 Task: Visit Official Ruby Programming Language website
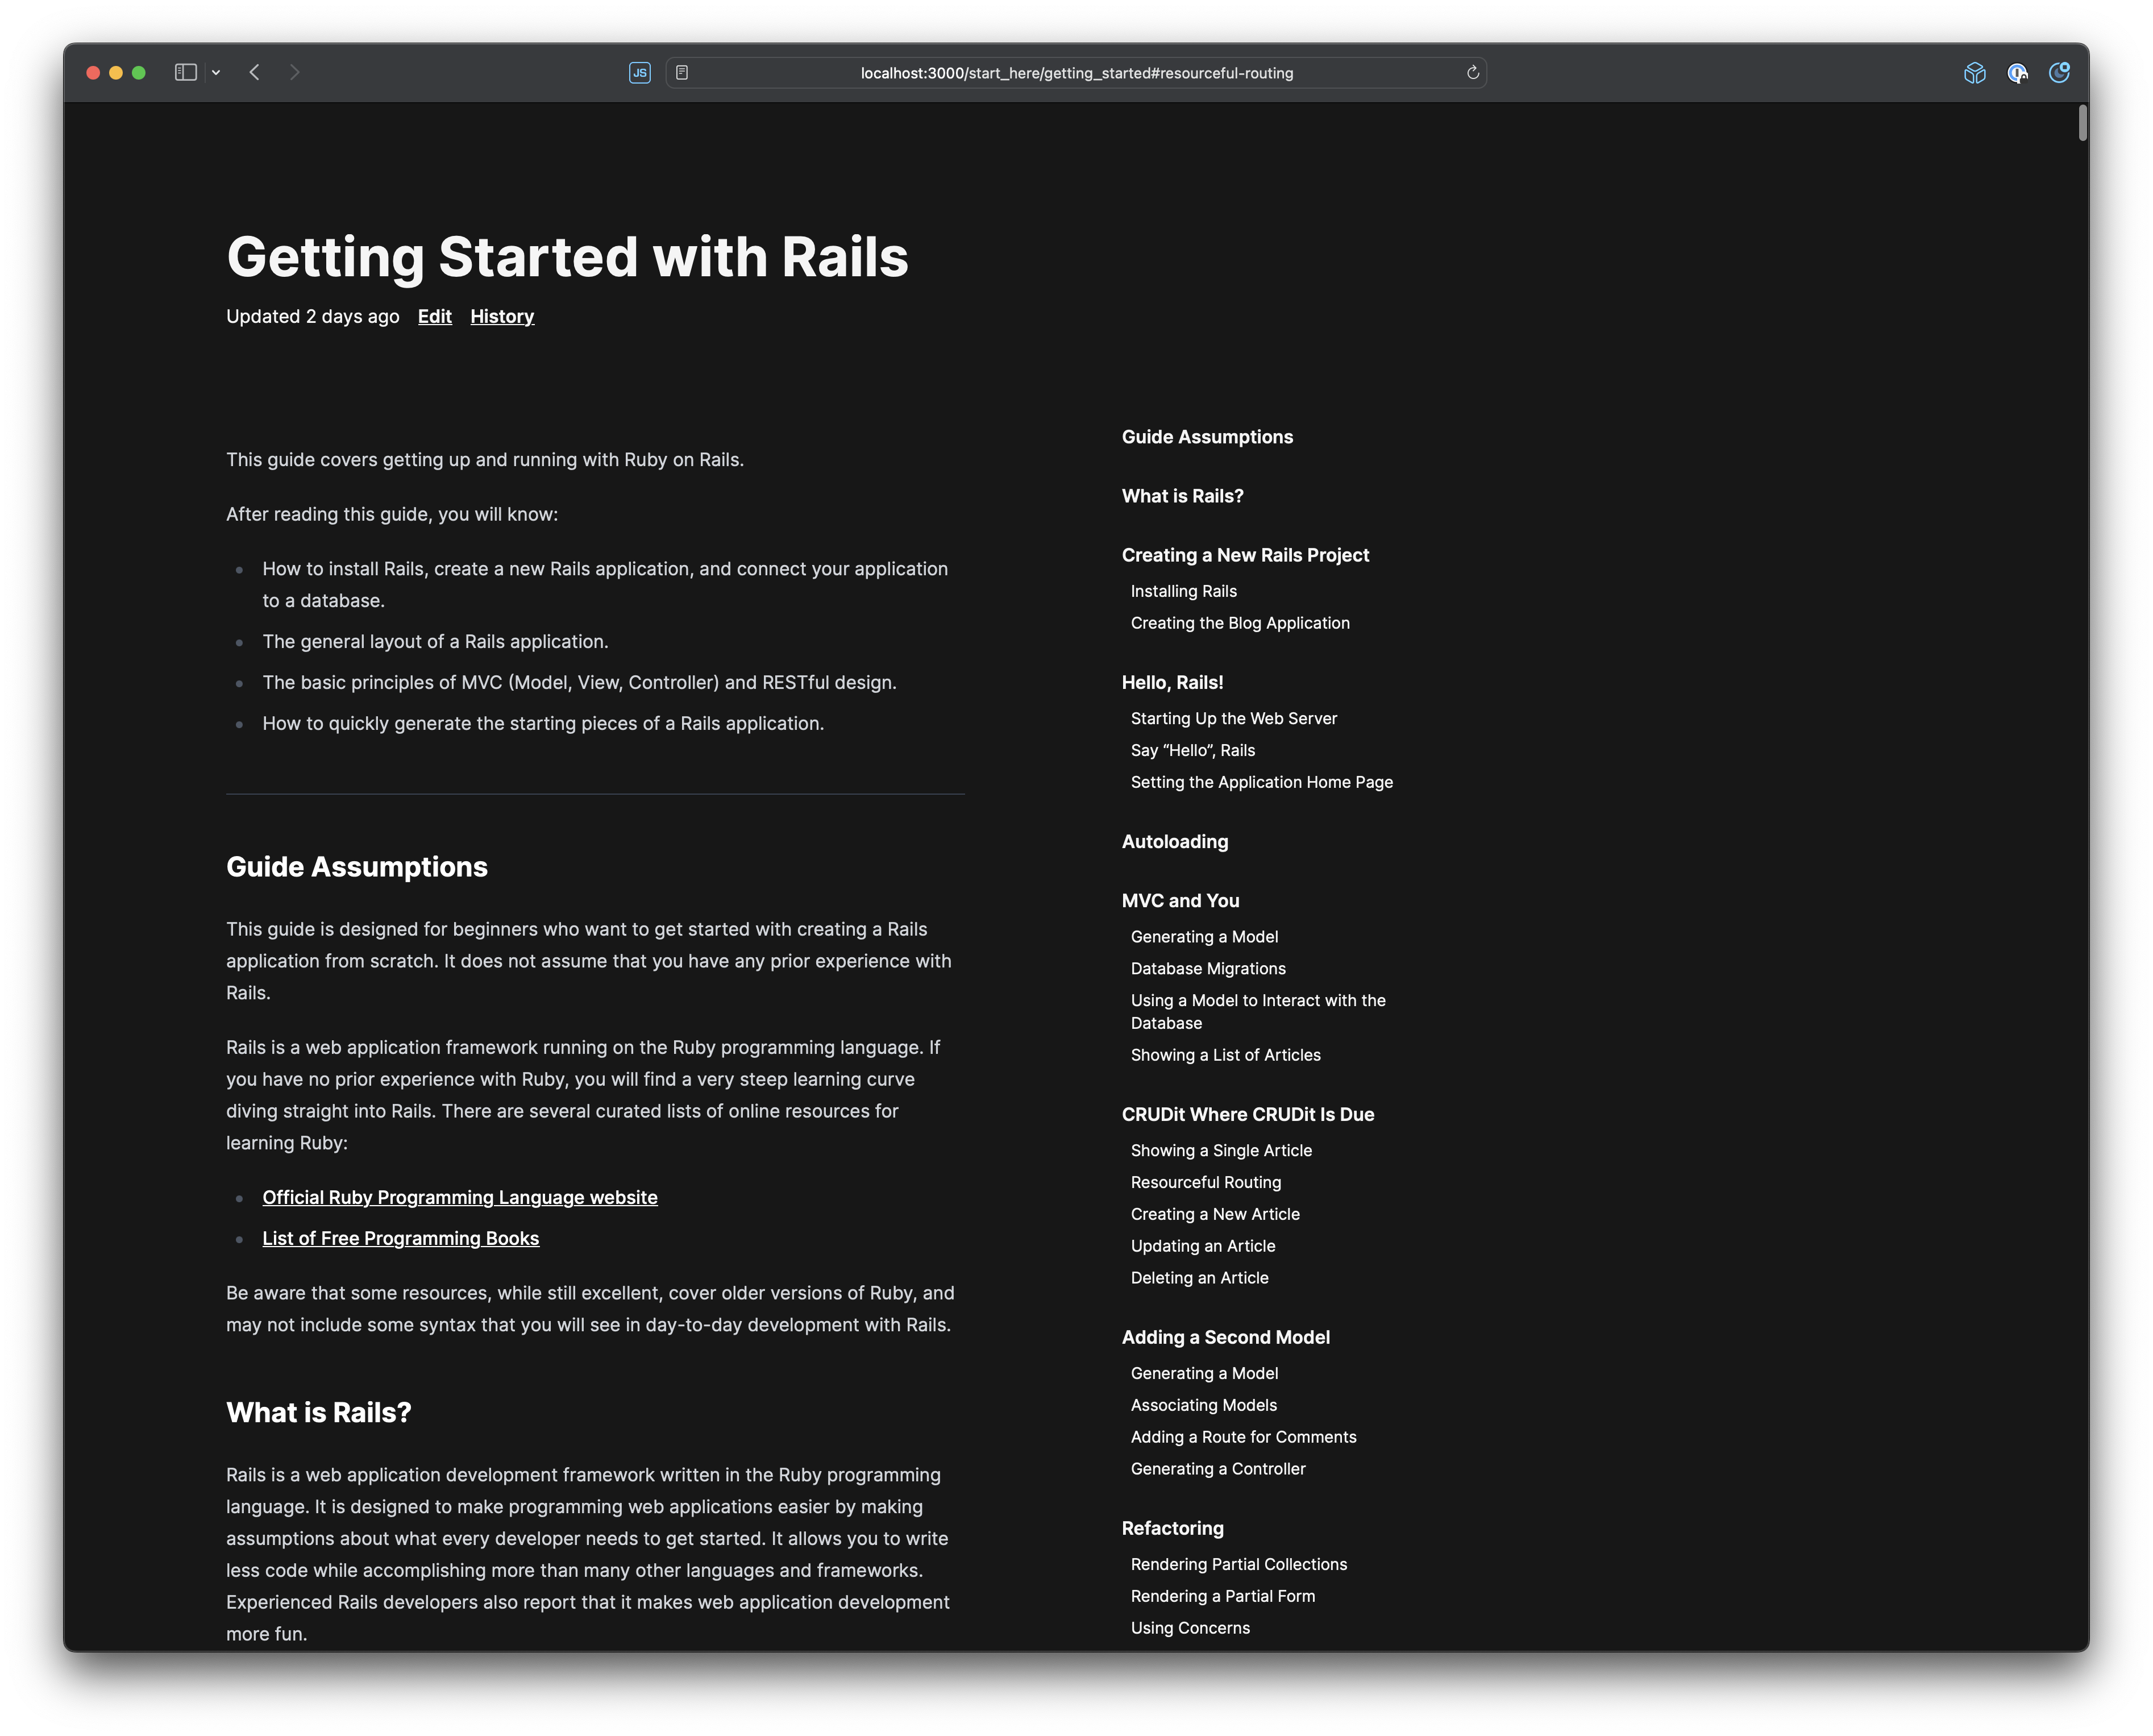[460, 1197]
